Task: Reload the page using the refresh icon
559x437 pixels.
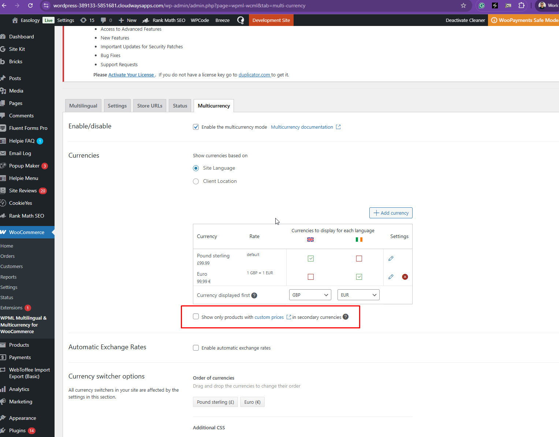Action: [30, 5]
